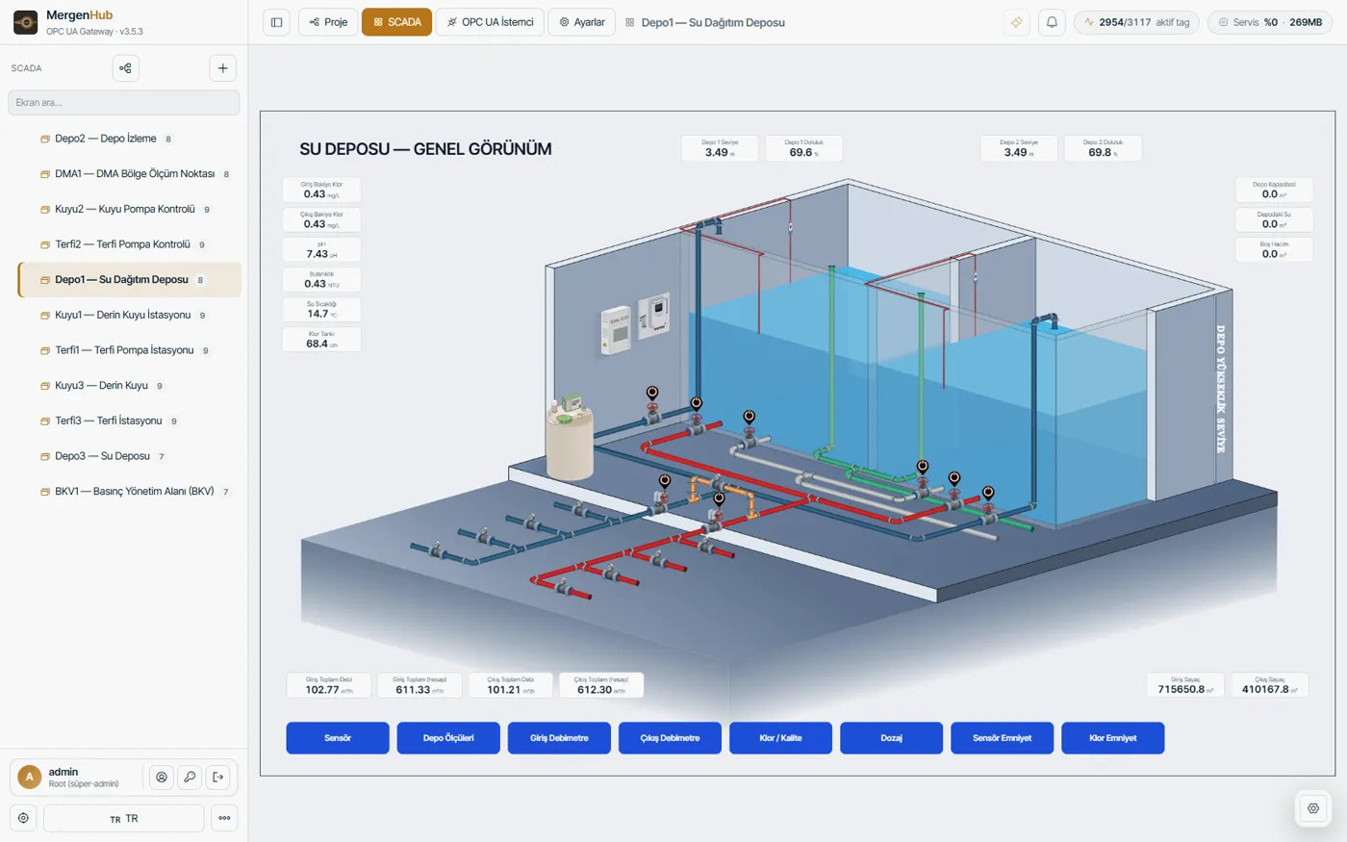Click the Klor Tankı 68.4 card
1347x842 pixels.
321,339
